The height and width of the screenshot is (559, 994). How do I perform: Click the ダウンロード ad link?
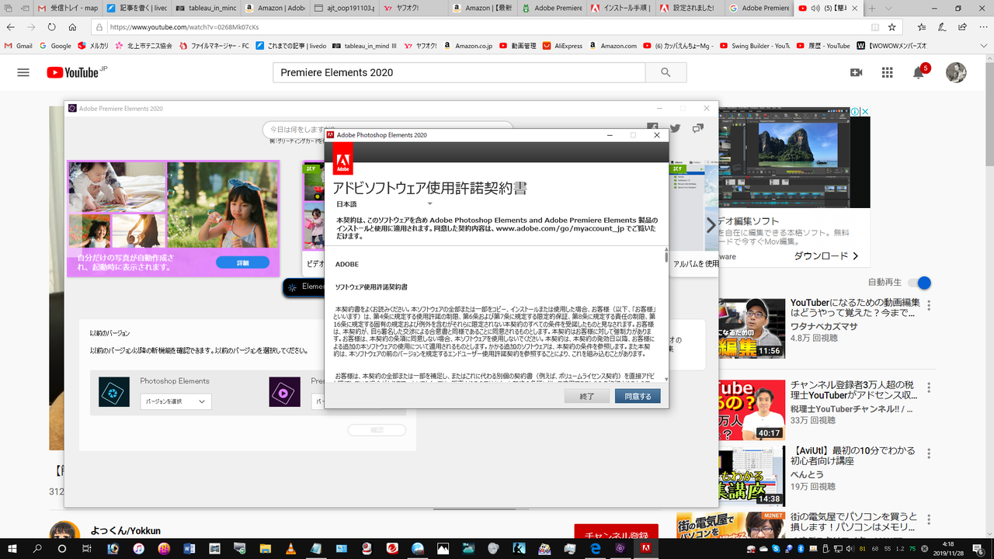tap(825, 256)
